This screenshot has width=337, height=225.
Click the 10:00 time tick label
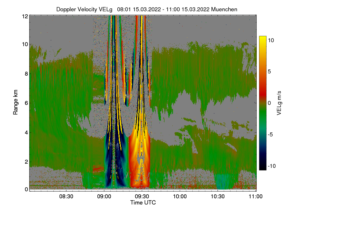coord(180,197)
